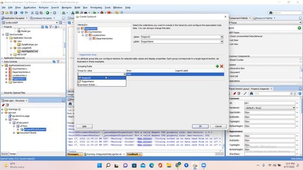Switch to Database Navigator tab
Image resolution: width=303 pixels, height=170 pixels.
click(42, 18)
